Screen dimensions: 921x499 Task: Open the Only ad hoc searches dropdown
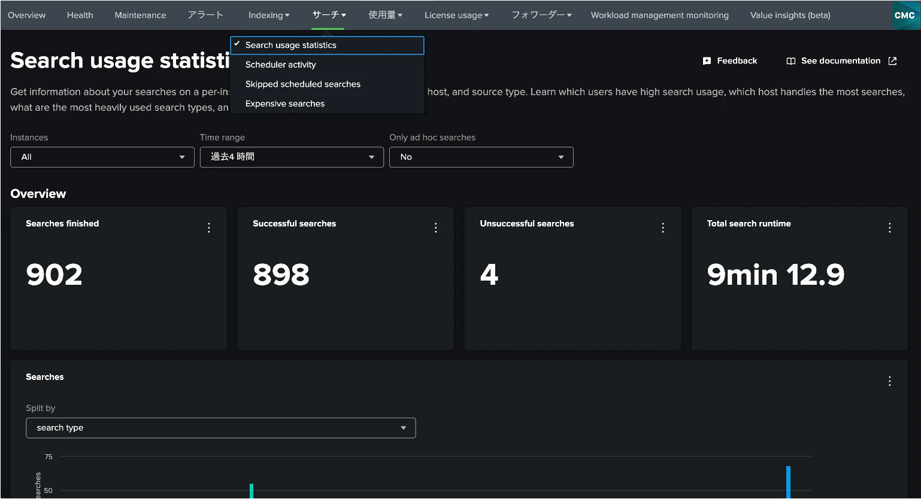coord(481,157)
